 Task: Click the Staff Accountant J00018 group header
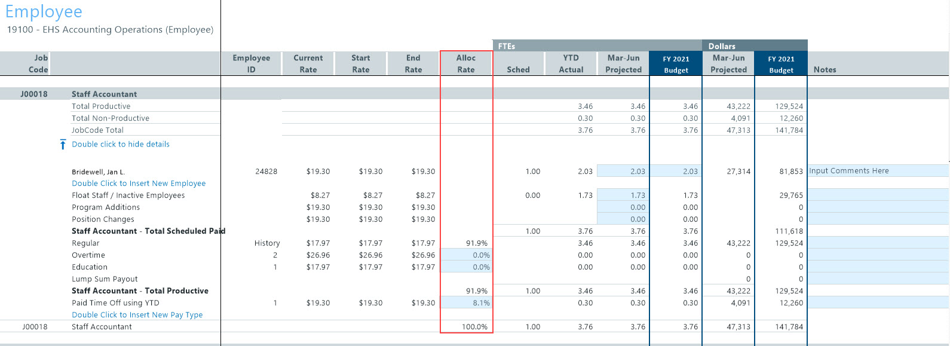coord(104,94)
